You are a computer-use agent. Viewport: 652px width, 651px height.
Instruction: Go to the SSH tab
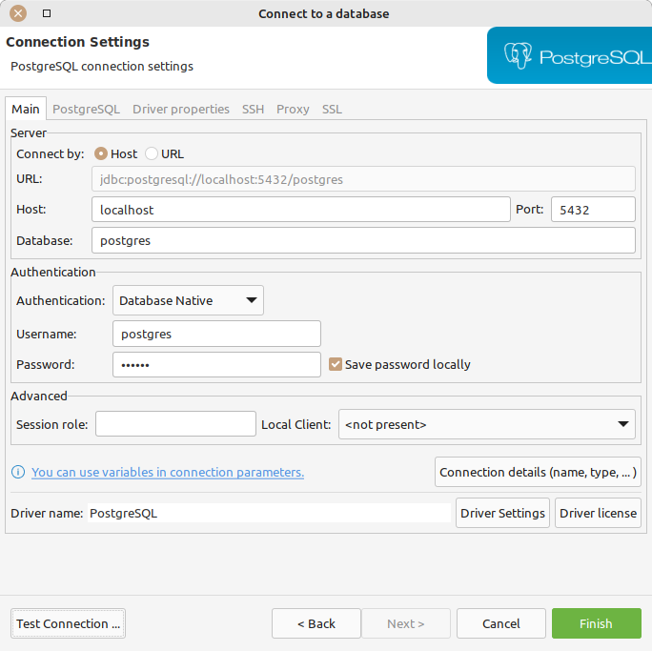click(x=253, y=109)
